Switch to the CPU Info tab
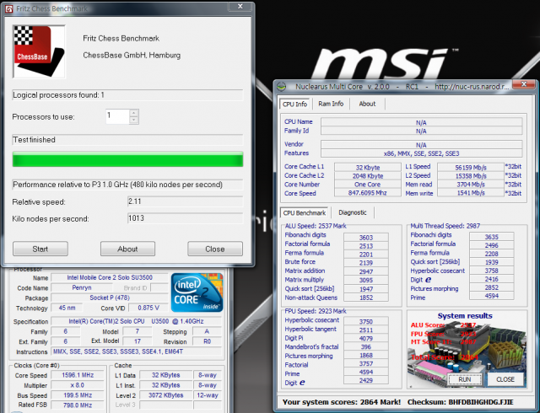This screenshot has height=413, width=540. tap(294, 104)
